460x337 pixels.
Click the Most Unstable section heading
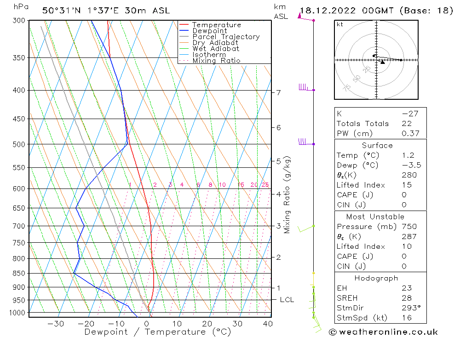(375, 217)
